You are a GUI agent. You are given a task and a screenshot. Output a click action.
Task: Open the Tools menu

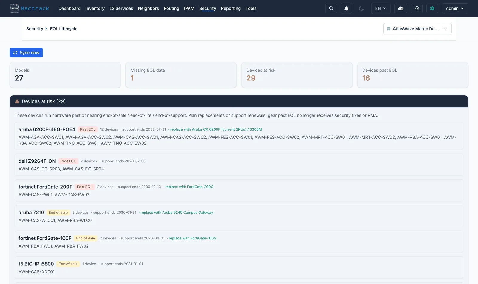click(x=251, y=8)
